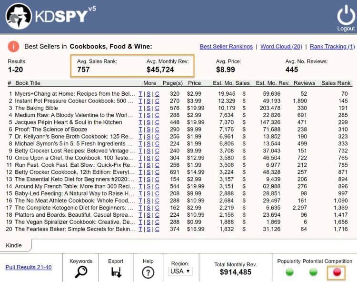Click T link for Vegan Spiralizer Cookbook
357x282 pixels.
140,222
